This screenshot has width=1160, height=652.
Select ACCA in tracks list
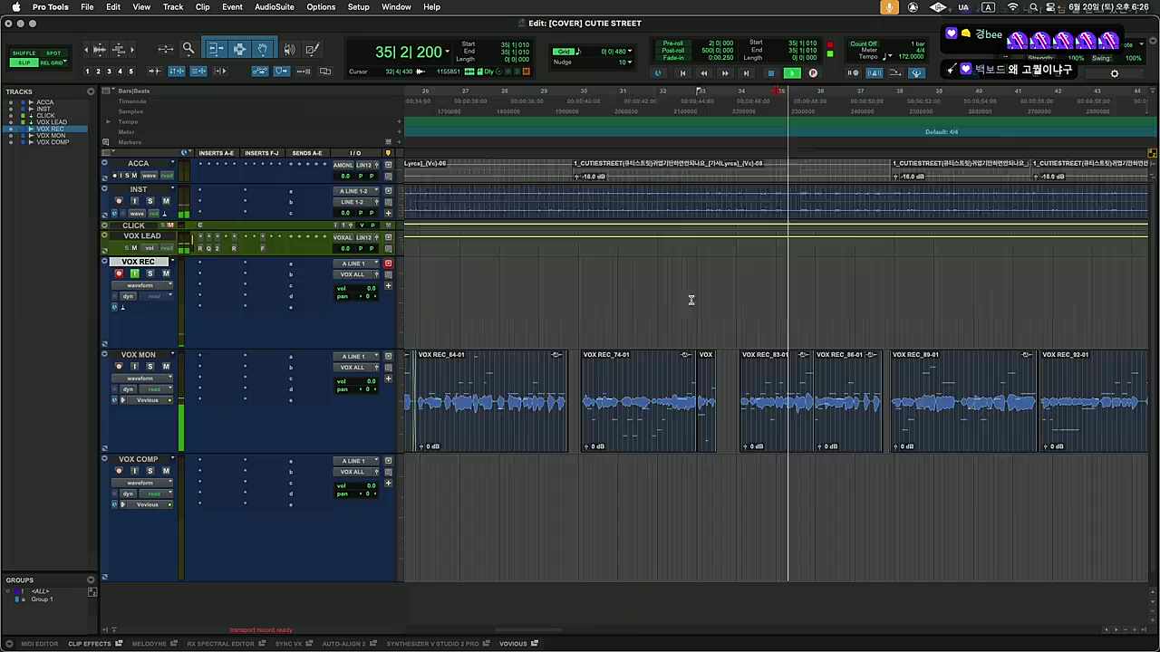point(44,102)
